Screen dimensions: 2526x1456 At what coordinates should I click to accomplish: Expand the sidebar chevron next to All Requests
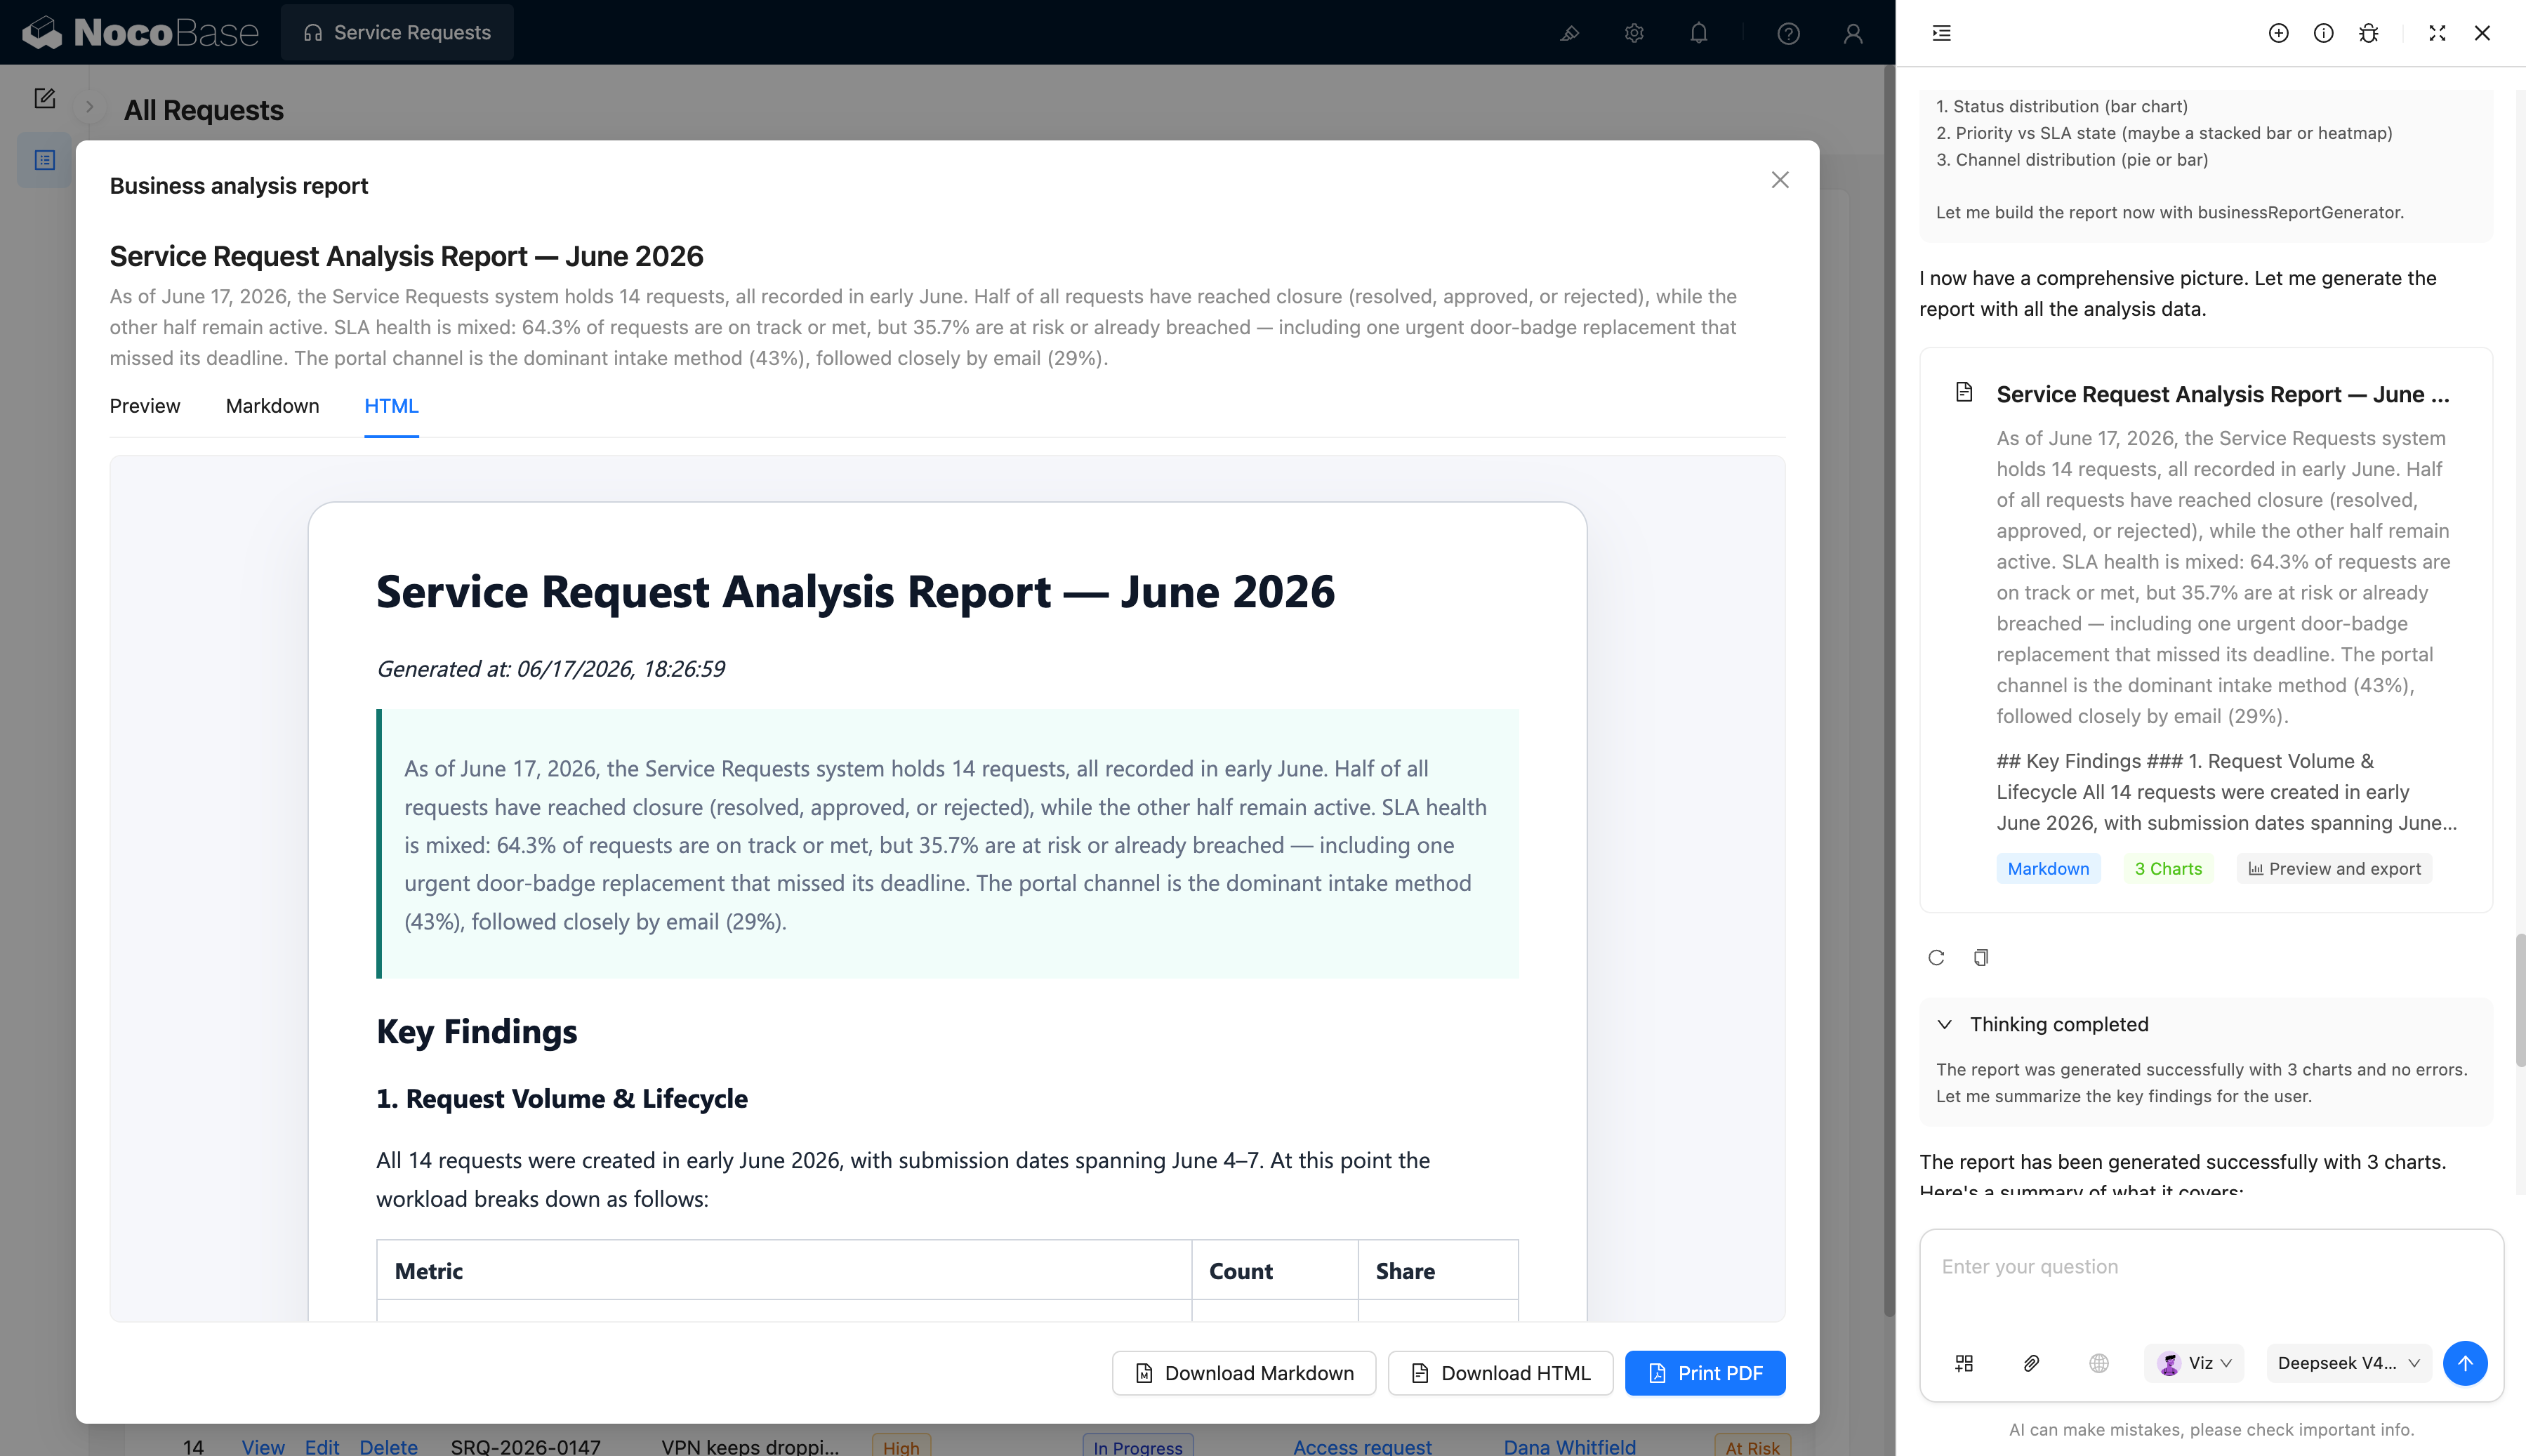(x=89, y=107)
